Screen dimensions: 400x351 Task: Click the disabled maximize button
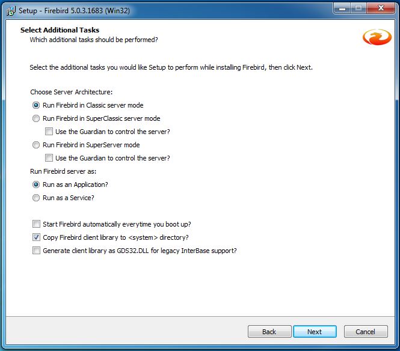click(x=358, y=8)
